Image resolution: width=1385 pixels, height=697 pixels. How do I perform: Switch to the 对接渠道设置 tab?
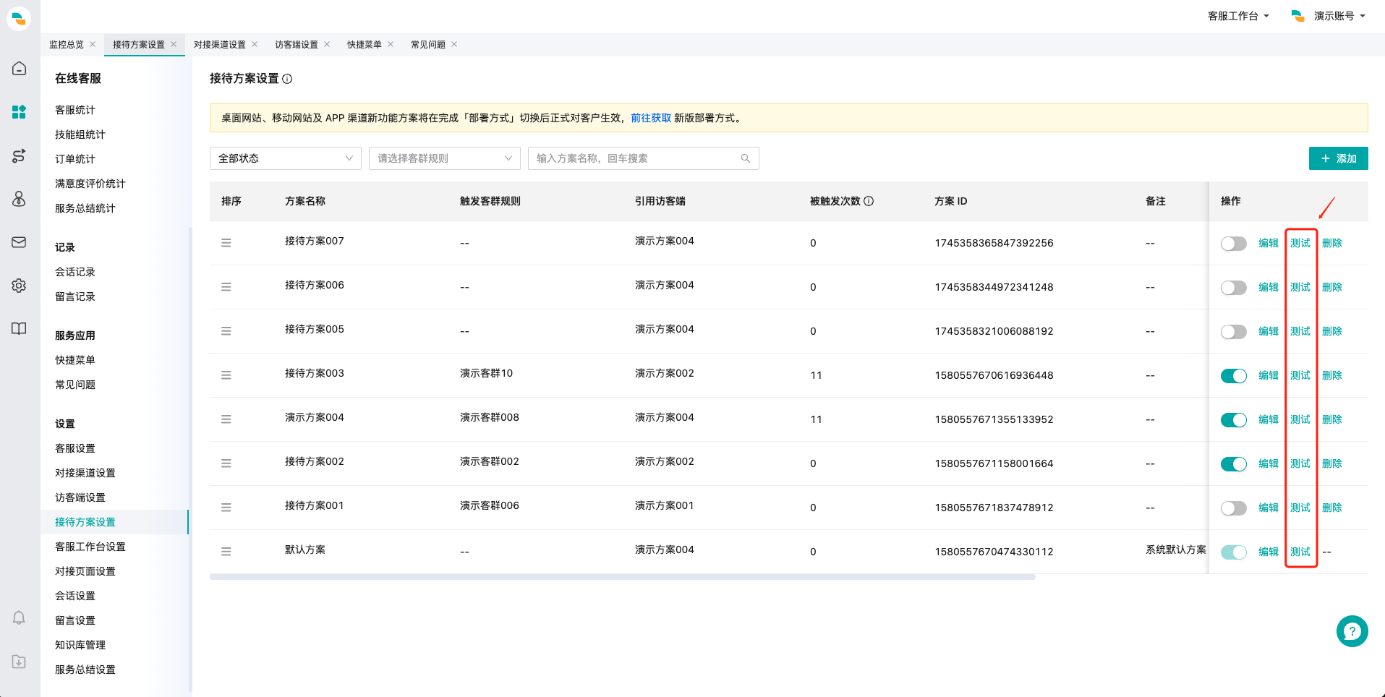pos(220,44)
